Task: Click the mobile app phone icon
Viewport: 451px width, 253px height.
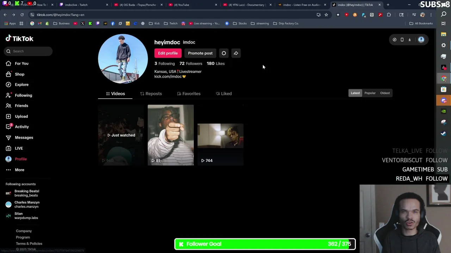Action: (x=402, y=40)
